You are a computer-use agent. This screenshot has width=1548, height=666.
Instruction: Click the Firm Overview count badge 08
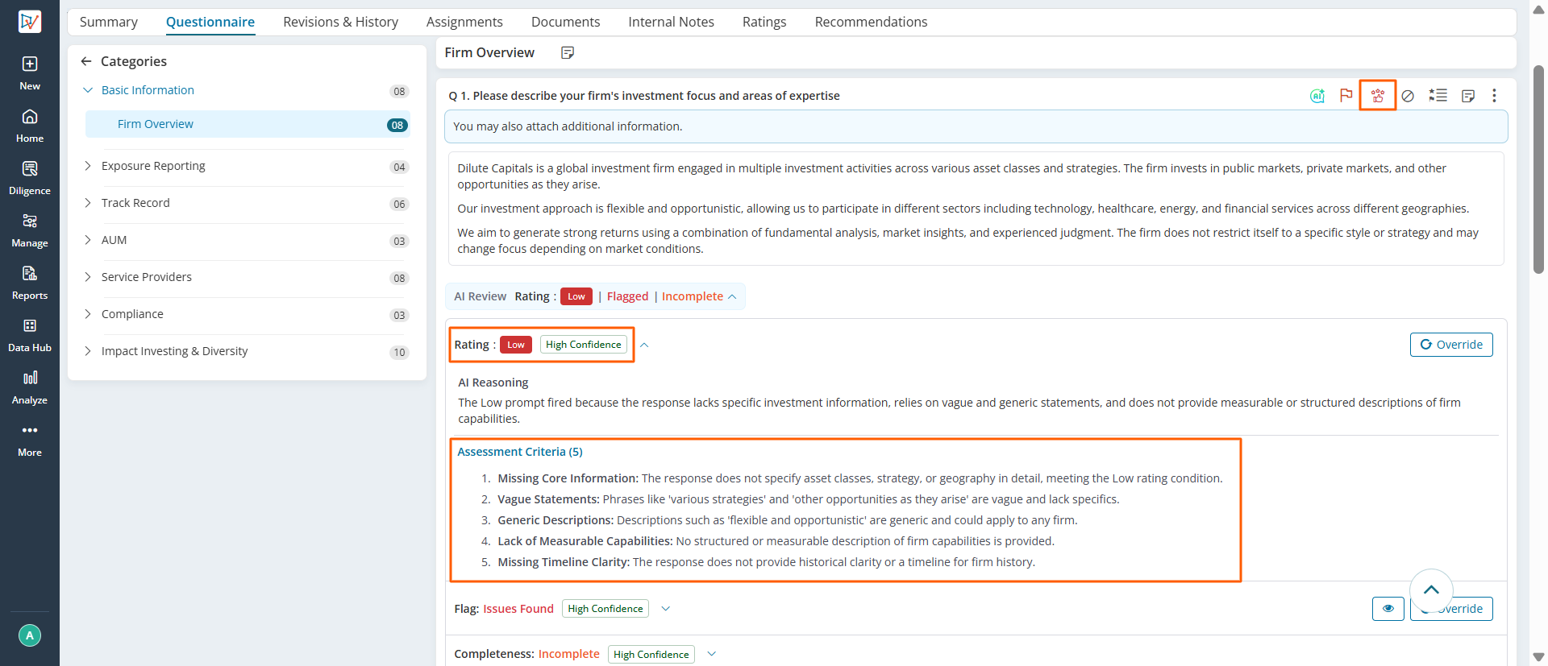pyautogui.click(x=397, y=125)
